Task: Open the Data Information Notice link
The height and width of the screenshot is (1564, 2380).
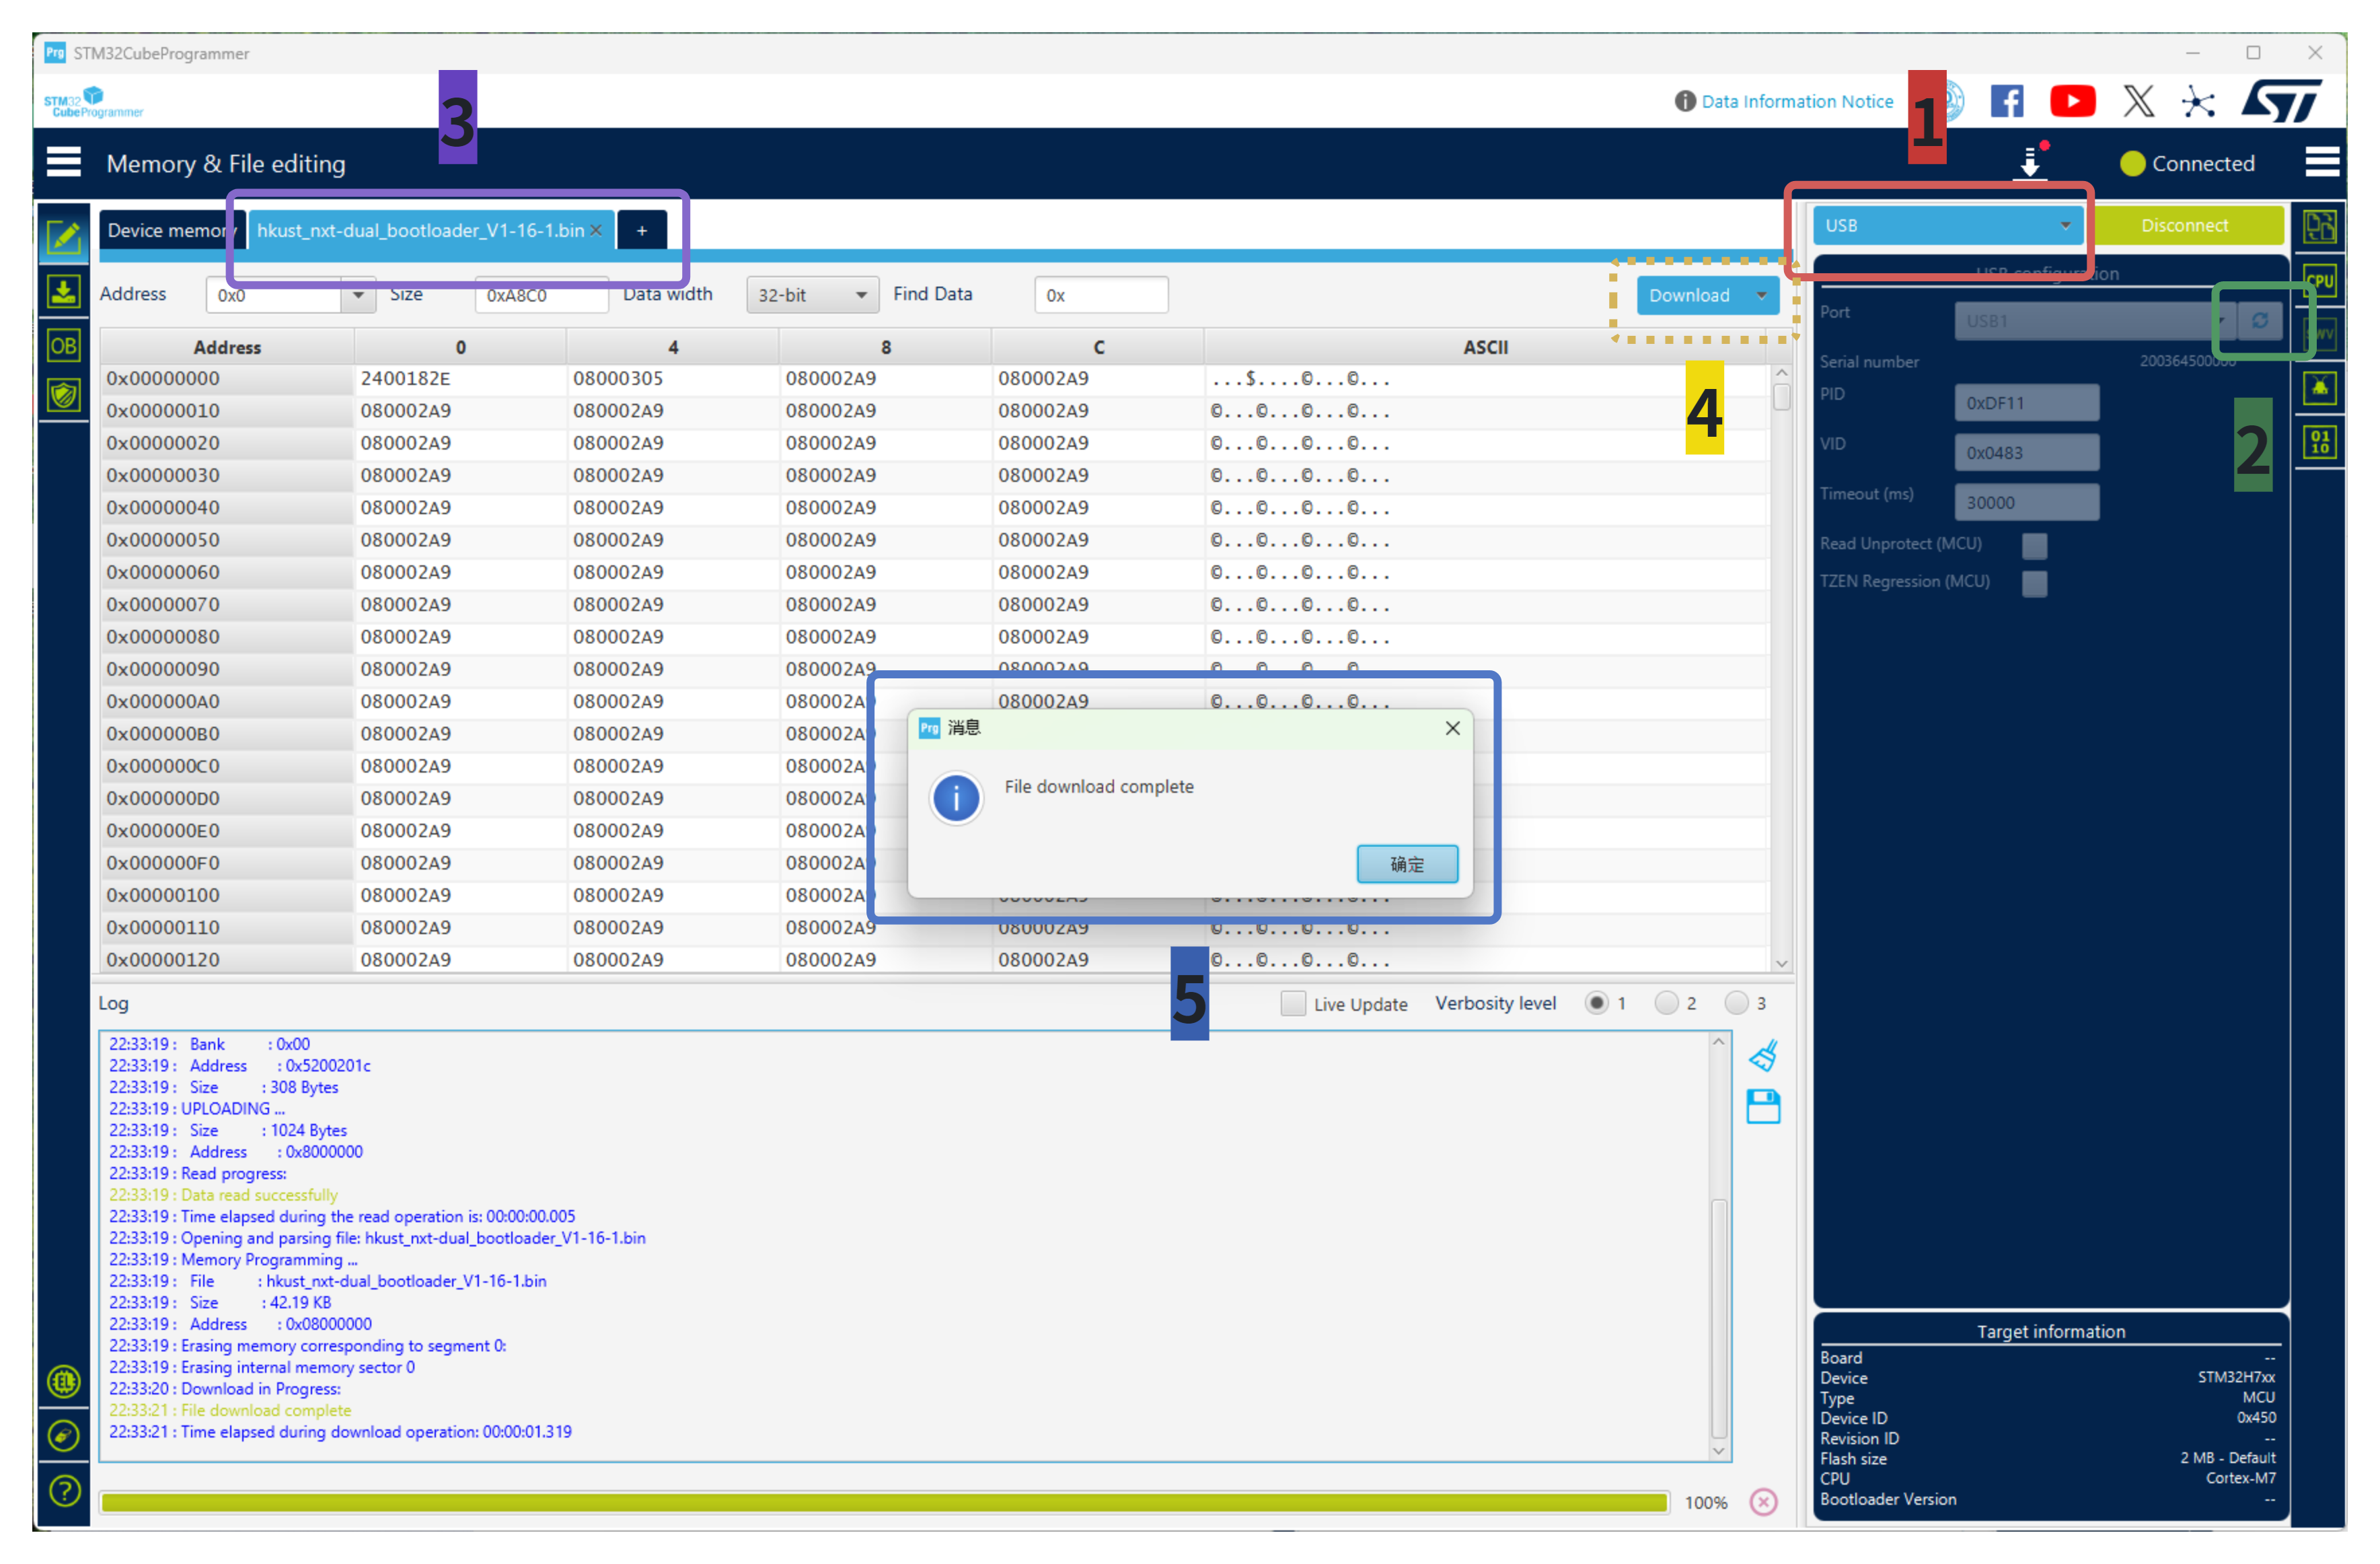Action: [1797, 101]
